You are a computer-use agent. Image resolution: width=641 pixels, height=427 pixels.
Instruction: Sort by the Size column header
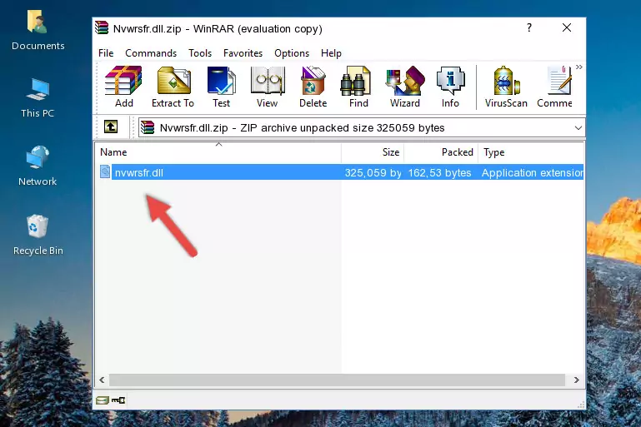(x=373, y=152)
